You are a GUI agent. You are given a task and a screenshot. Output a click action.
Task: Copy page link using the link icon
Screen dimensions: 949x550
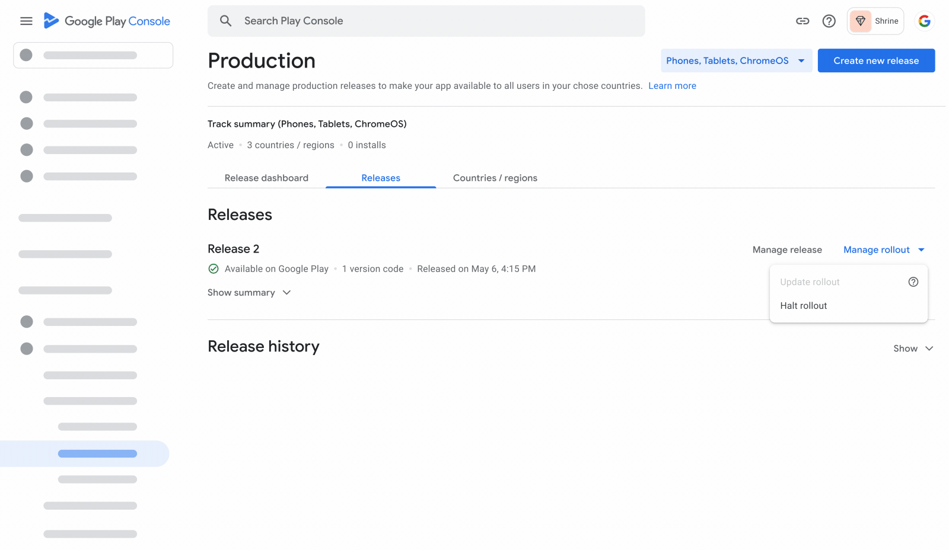pos(802,21)
